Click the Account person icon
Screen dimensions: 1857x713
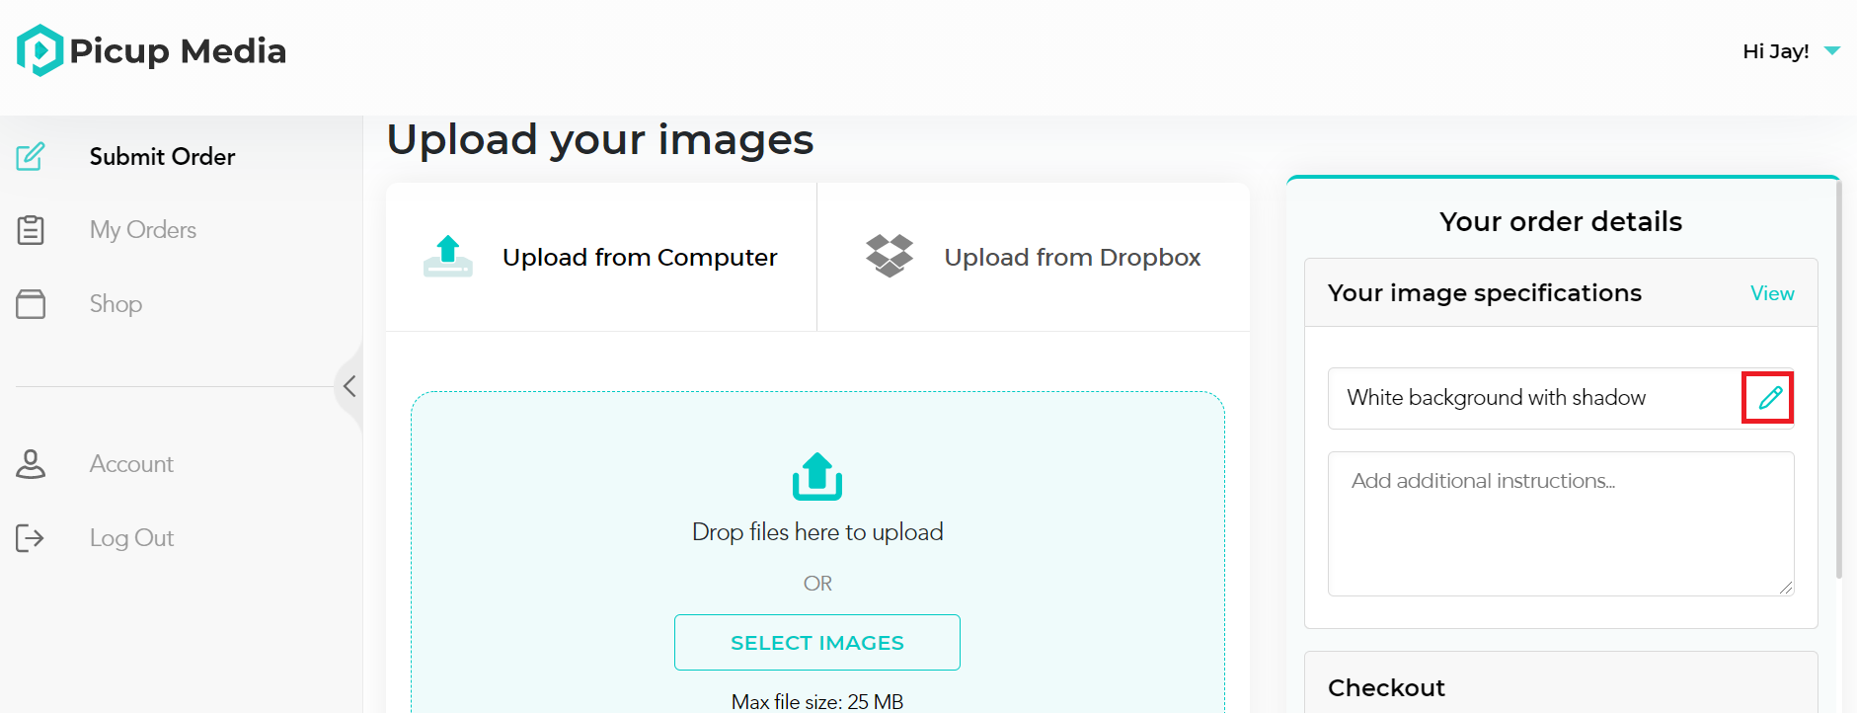pyautogui.click(x=31, y=464)
